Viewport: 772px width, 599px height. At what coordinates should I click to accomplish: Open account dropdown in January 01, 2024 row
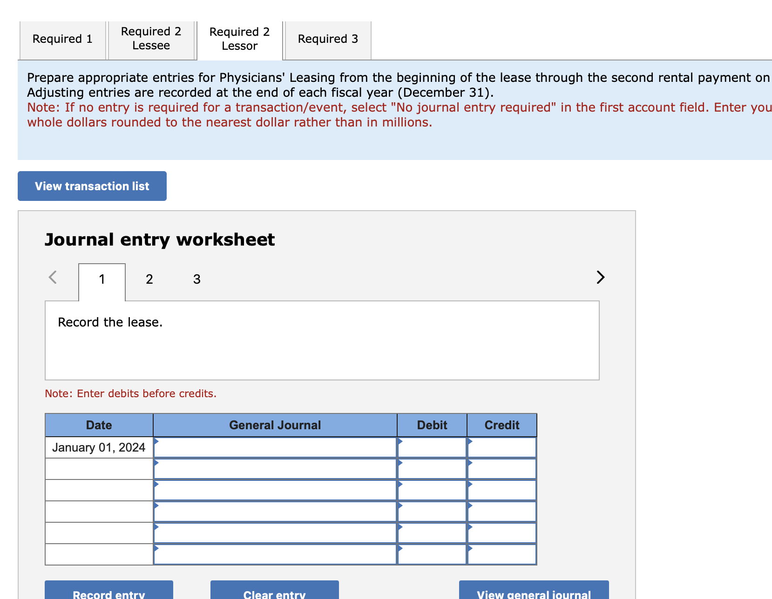[275, 448]
